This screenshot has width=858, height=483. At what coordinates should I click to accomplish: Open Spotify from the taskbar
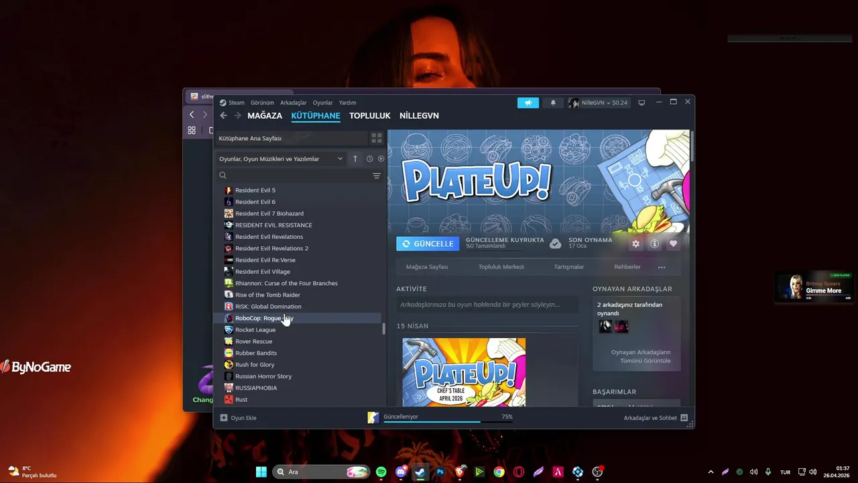[x=381, y=472]
